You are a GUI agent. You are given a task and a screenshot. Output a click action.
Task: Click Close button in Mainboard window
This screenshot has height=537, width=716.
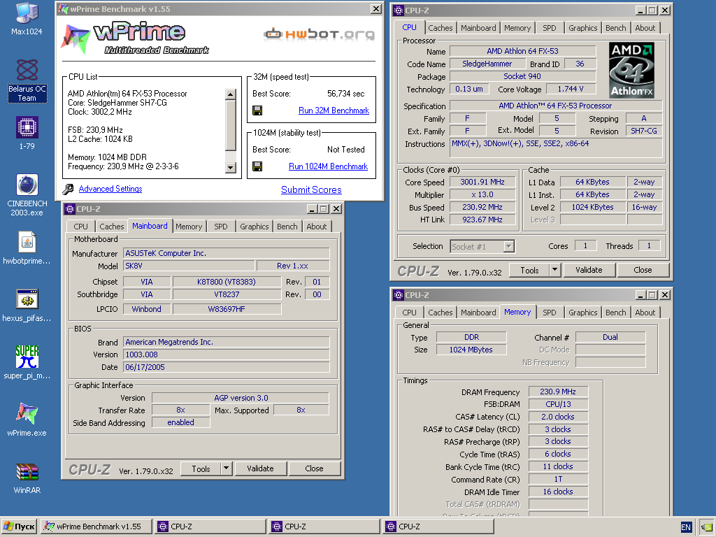(x=314, y=468)
